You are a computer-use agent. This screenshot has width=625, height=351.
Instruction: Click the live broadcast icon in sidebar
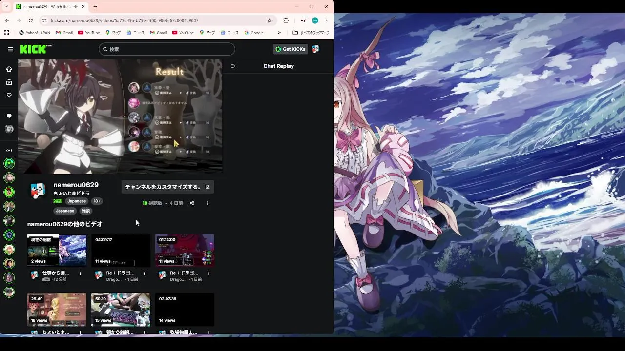(9, 150)
